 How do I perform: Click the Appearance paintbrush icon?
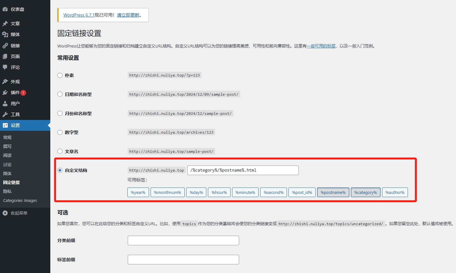[x=5, y=82]
